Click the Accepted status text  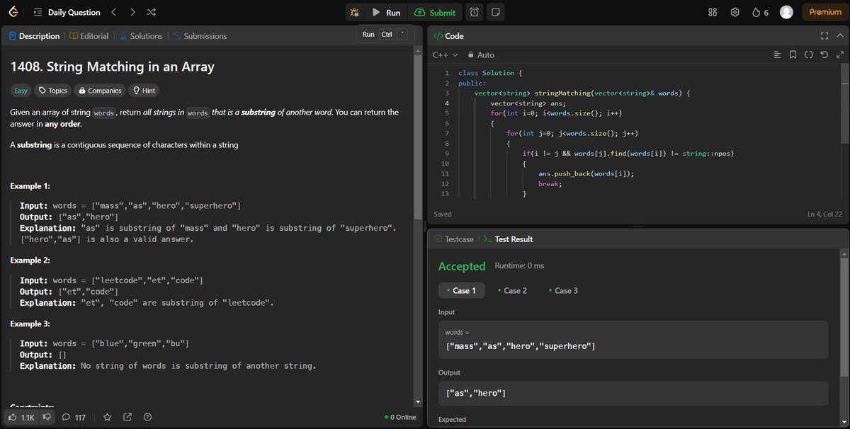point(462,266)
